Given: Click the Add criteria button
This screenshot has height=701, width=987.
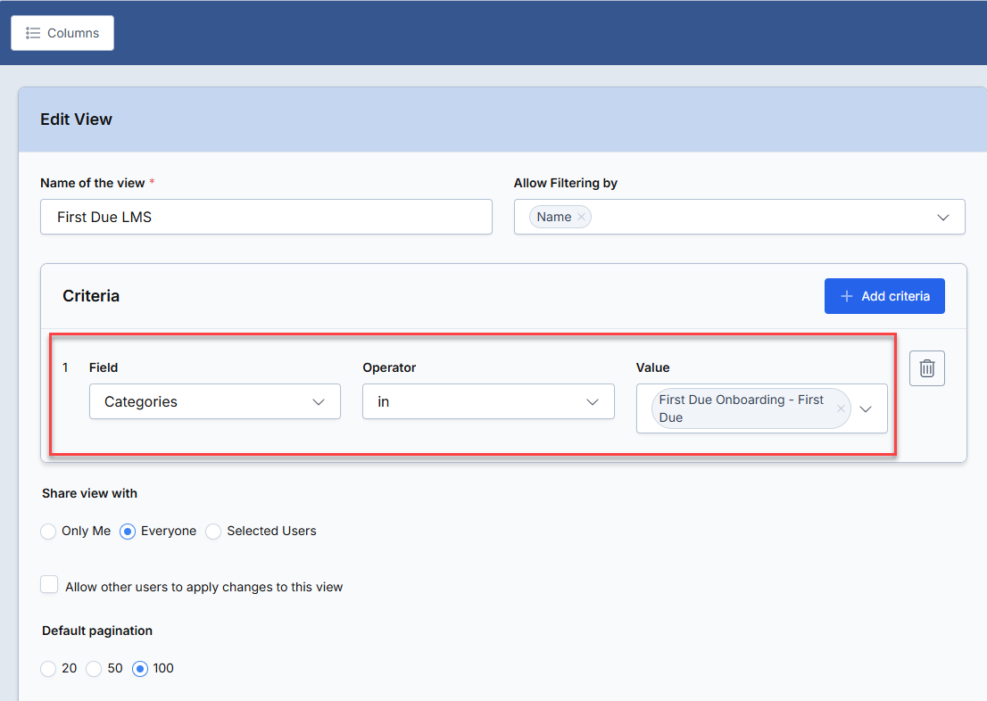Looking at the screenshot, I should (x=884, y=296).
